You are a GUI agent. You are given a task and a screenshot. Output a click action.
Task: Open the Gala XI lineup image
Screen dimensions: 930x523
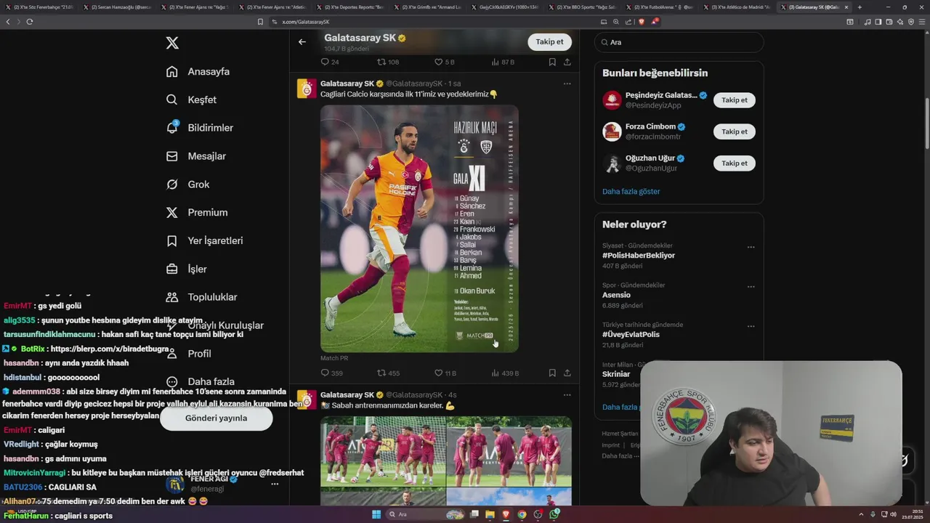(x=419, y=229)
